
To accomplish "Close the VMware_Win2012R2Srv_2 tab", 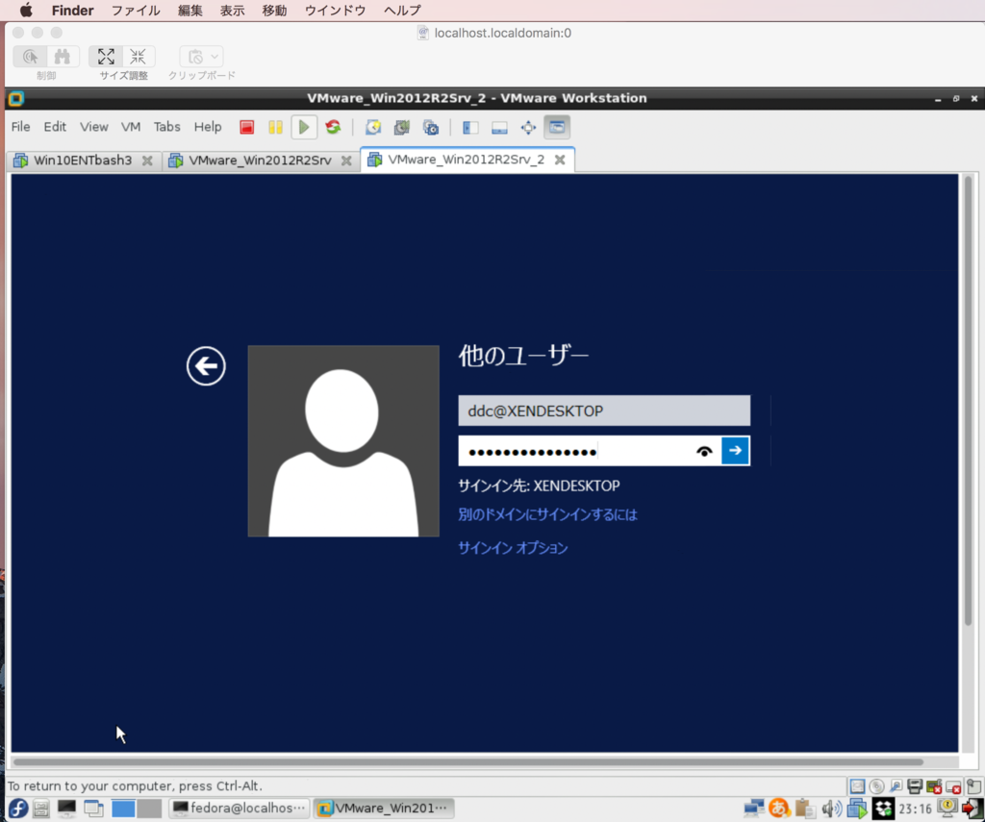I will pos(560,161).
